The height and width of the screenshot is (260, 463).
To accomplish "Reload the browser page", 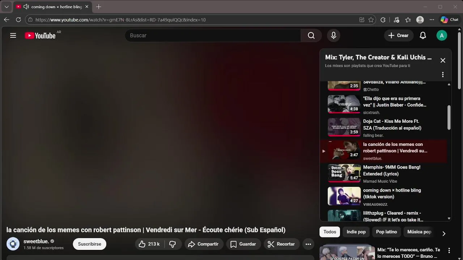I will 18,20.
